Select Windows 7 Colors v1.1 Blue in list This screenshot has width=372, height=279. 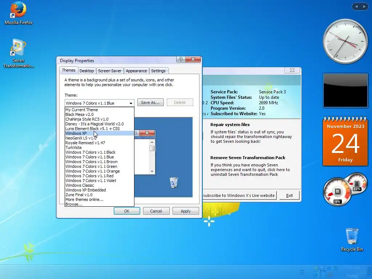point(100,157)
